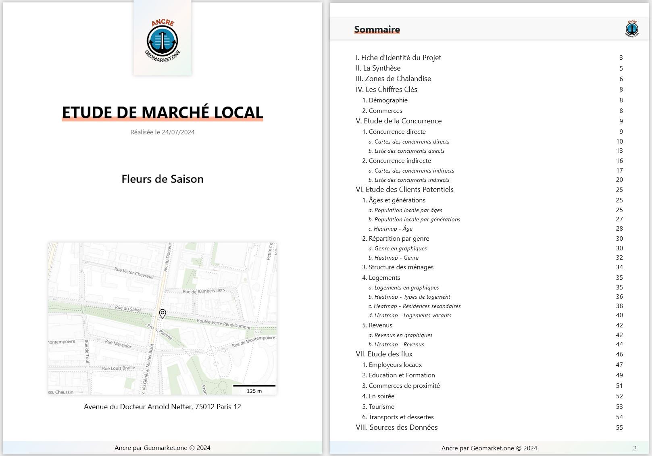Image resolution: width=652 pixels, height=456 pixels.
Task: Open 'b. Heatmap - Genre' entry
Action: click(x=394, y=258)
